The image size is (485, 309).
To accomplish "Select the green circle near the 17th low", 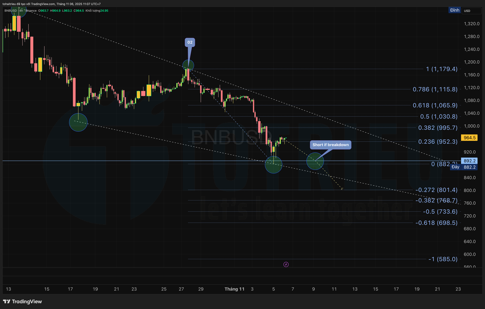I will coord(78,123).
